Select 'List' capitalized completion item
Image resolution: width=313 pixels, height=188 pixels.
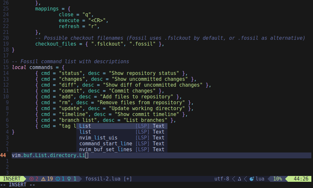(x=86, y=126)
